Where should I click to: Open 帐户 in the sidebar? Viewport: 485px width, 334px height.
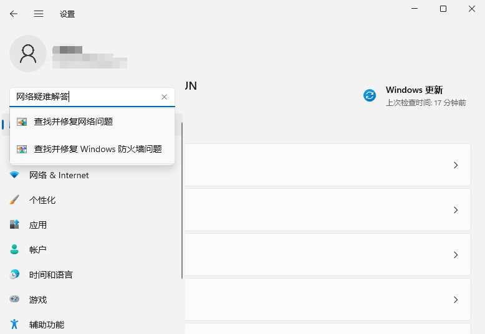click(37, 250)
